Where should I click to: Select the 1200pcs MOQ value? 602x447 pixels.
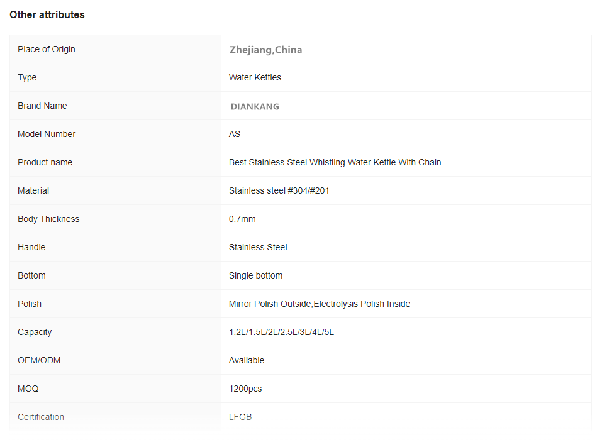pos(245,389)
